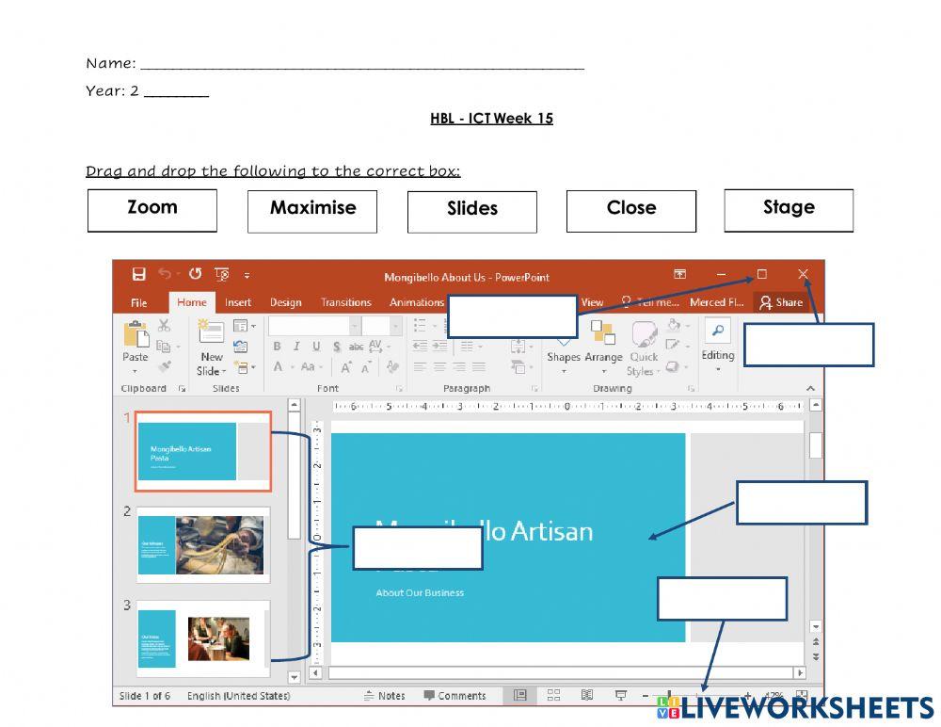Open Customize Quick Access Toolbar arrow

(x=247, y=275)
